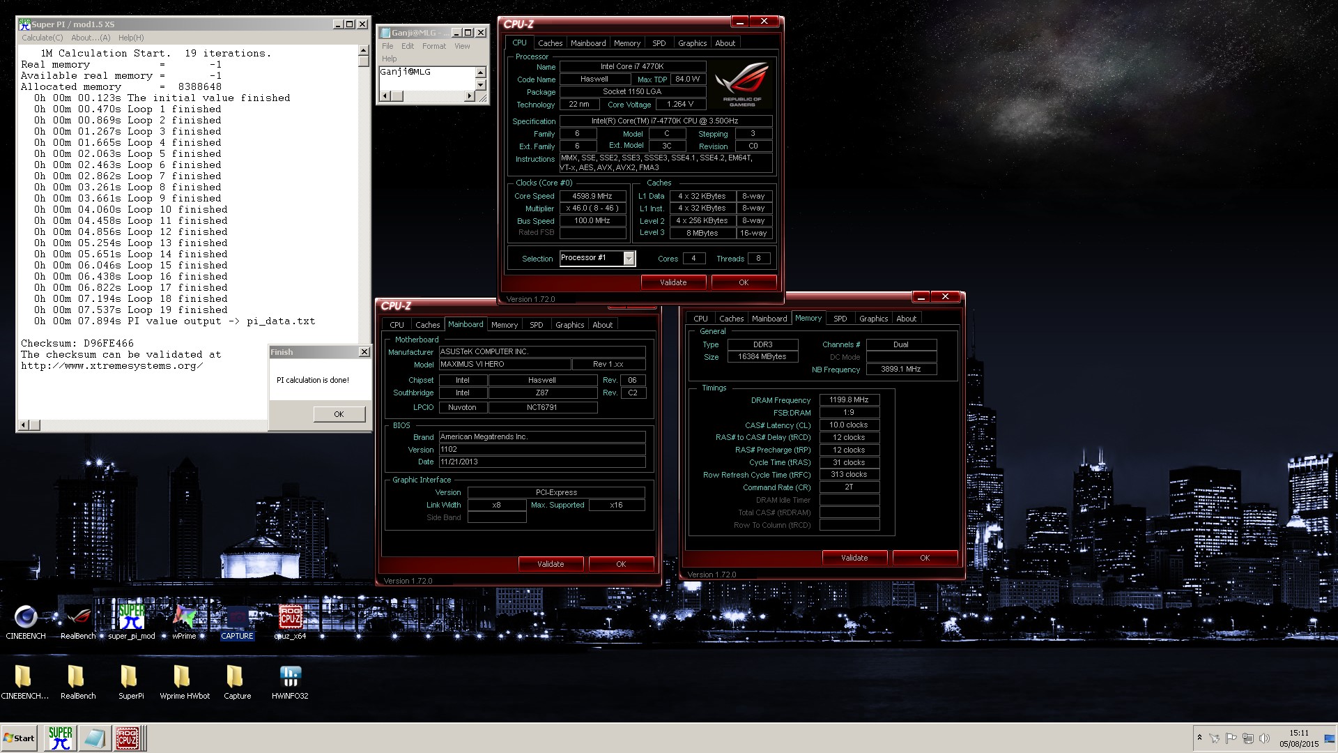Viewport: 1338px width, 753px height.
Task: Click Super PI horizontal scrollbar left arrow
Action: 23,425
